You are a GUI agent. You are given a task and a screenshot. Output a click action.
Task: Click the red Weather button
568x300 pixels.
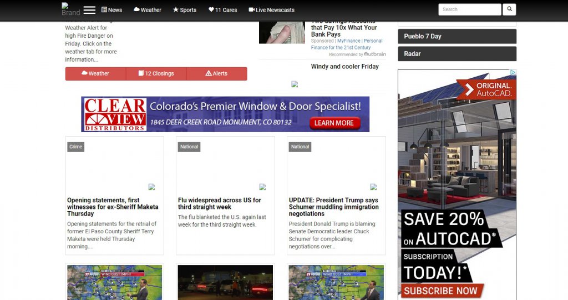click(95, 73)
